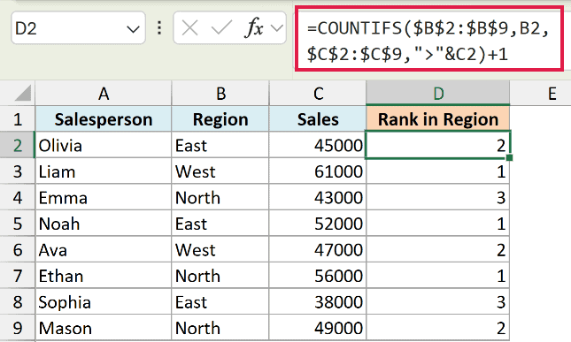Select Emma's North region cell
The width and height of the screenshot is (571, 342).
(220, 197)
